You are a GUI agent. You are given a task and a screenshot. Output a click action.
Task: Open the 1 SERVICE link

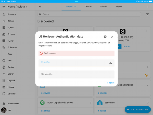[45, 93]
